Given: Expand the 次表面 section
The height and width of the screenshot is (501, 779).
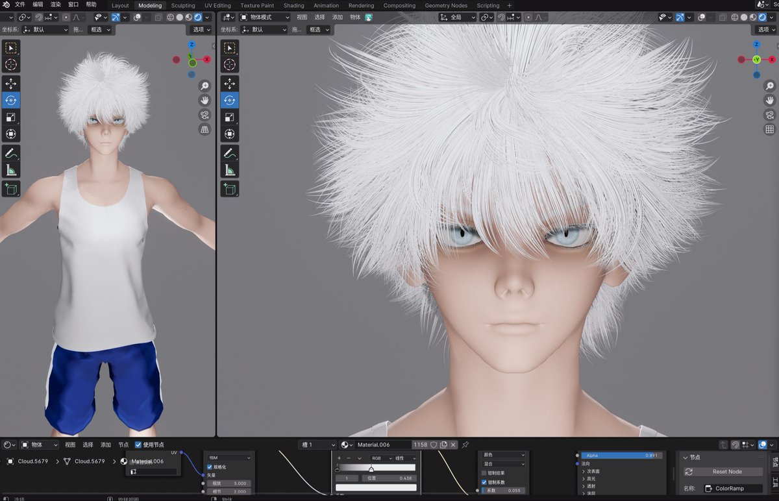Looking at the screenshot, I should click(591, 471).
